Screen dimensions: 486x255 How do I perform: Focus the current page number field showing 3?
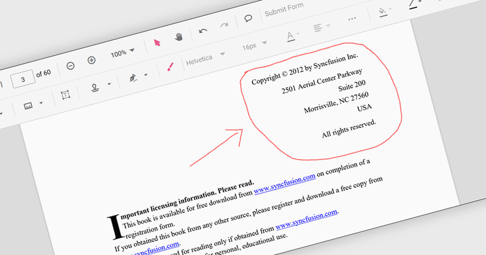click(23, 79)
